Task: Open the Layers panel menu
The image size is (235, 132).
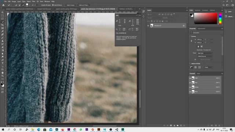Action: [187, 10]
